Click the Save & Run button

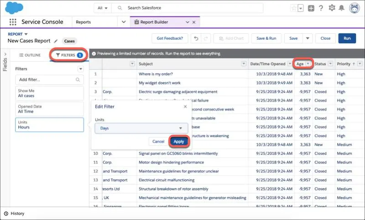tap(266, 38)
